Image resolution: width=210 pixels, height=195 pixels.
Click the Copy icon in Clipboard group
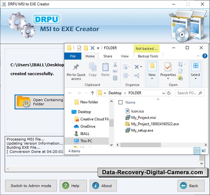(x=93, y=67)
